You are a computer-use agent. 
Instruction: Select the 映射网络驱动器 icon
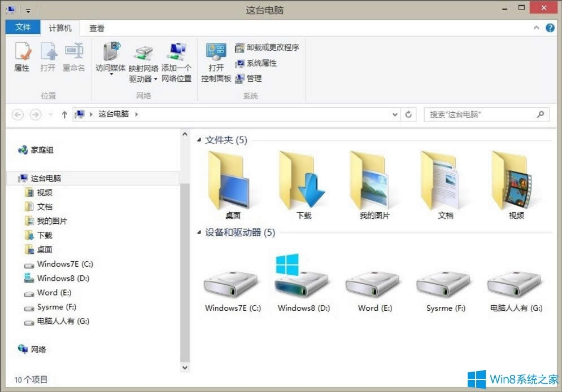click(x=143, y=54)
